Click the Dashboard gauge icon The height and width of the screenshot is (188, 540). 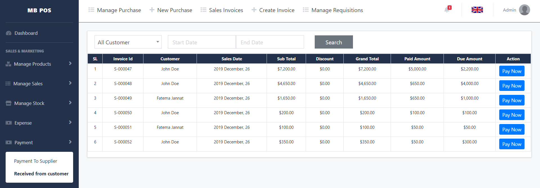(x=8, y=33)
